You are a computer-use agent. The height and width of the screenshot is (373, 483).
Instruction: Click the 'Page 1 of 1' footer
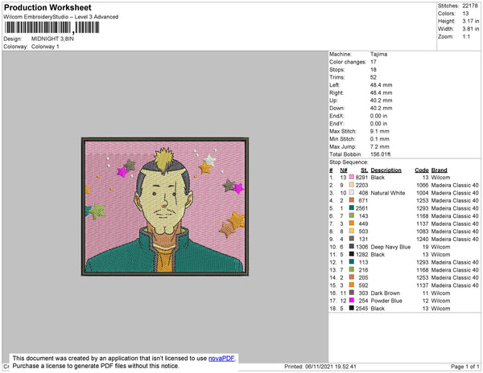pos(464,367)
